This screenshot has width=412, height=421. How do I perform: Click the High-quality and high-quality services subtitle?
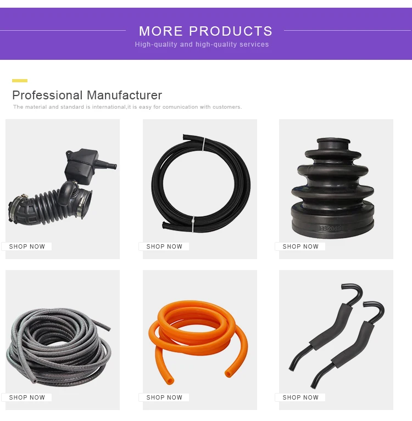coord(202,44)
